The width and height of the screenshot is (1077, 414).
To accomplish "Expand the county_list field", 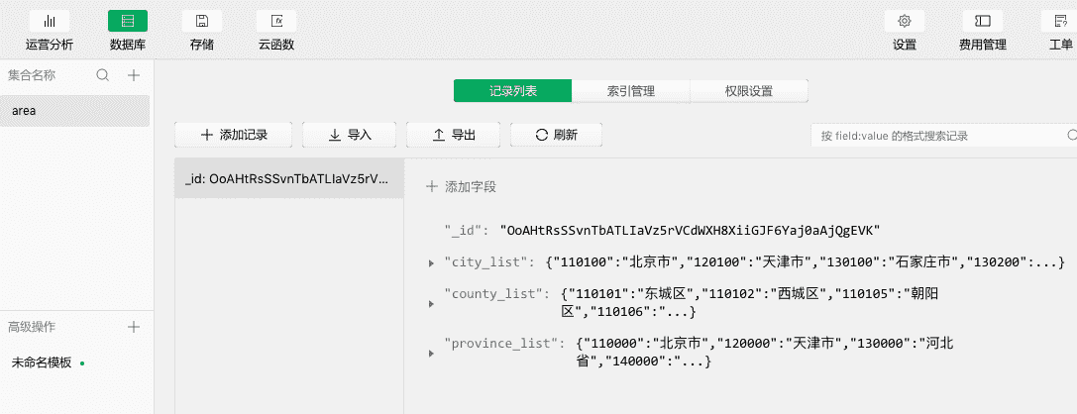I will [x=431, y=303].
